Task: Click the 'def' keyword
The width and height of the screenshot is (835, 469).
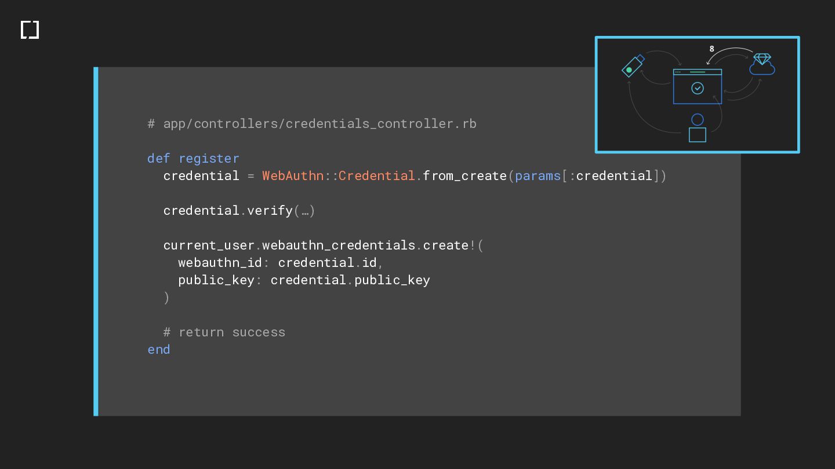Action: [158, 158]
